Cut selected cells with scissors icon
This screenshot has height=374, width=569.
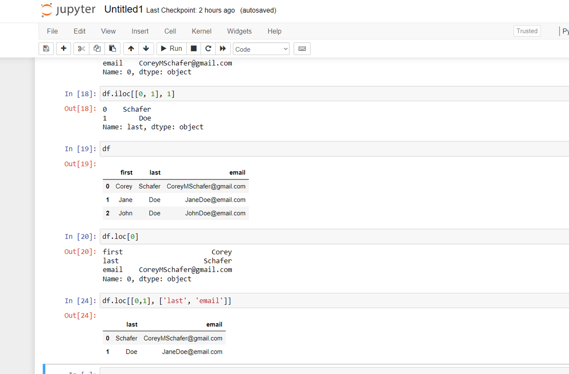click(x=82, y=48)
